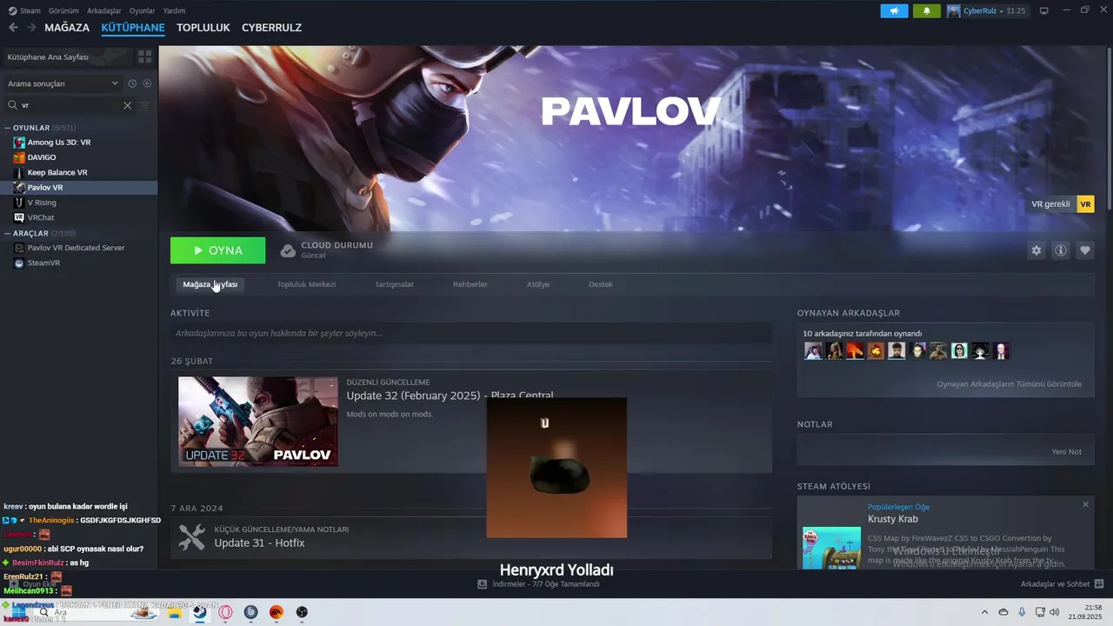Collapse the OYUNLAR section
Screen dimensions: 1113x626
[8, 128]
